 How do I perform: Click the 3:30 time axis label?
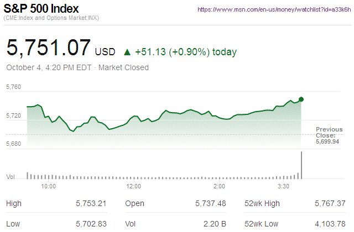284,186
